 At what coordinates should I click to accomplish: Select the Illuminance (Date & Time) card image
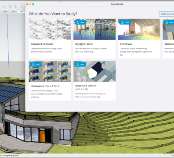click(x=50, y=72)
